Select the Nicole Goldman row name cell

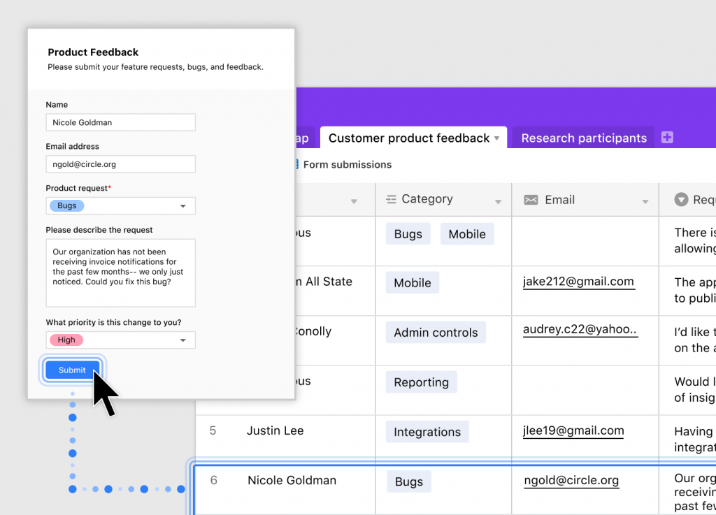coord(292,481)
